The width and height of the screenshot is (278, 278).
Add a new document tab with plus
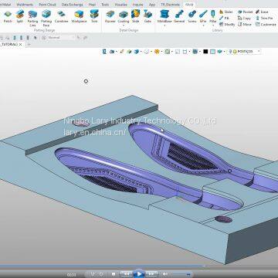tap(29, 45)
